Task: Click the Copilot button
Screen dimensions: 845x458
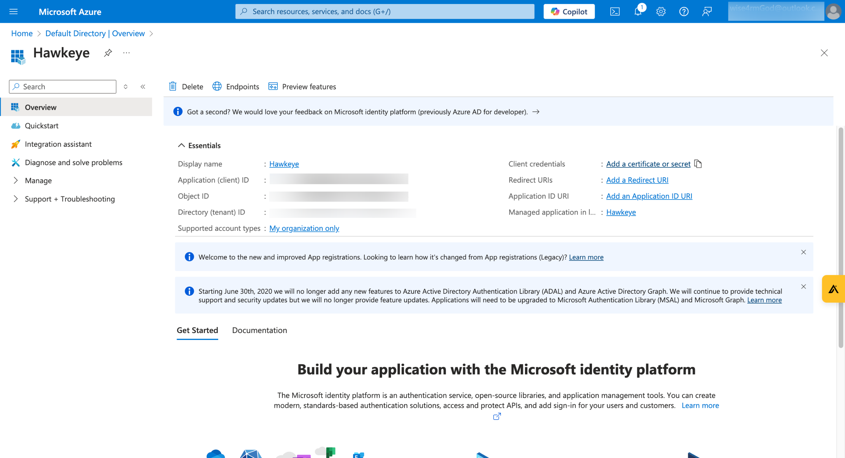Action: click(569, 12)
